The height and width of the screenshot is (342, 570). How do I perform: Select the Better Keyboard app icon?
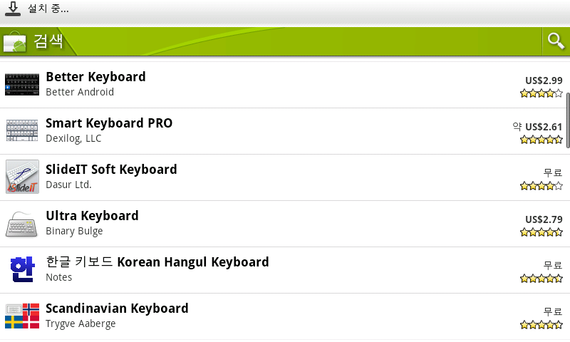click(x=22, y=84)
